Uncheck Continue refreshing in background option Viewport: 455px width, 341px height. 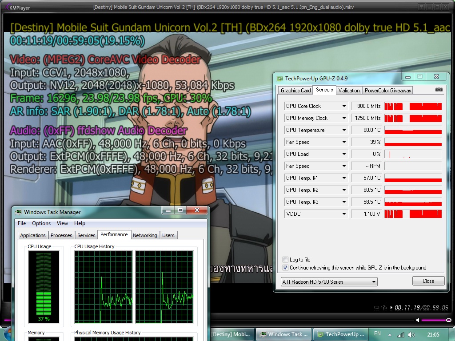point(286,268)
